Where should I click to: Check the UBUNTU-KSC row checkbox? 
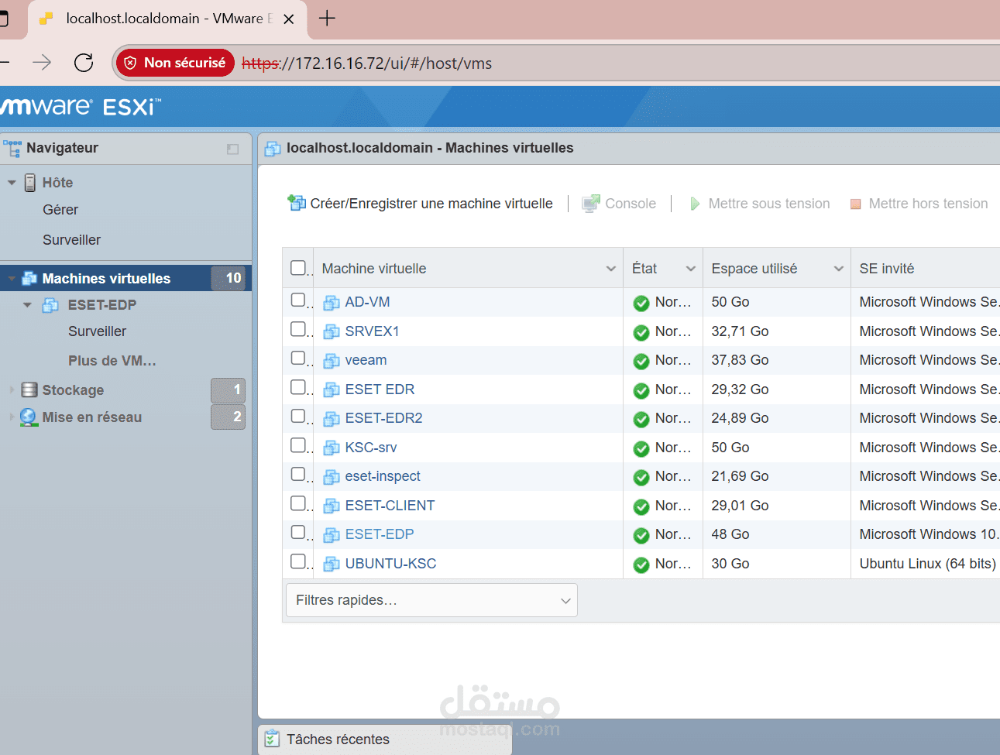[x=298, y=561]
